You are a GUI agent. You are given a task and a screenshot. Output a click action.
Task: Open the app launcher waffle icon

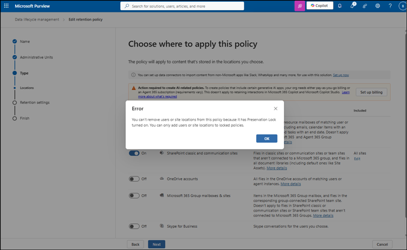[x=6, y=6]
